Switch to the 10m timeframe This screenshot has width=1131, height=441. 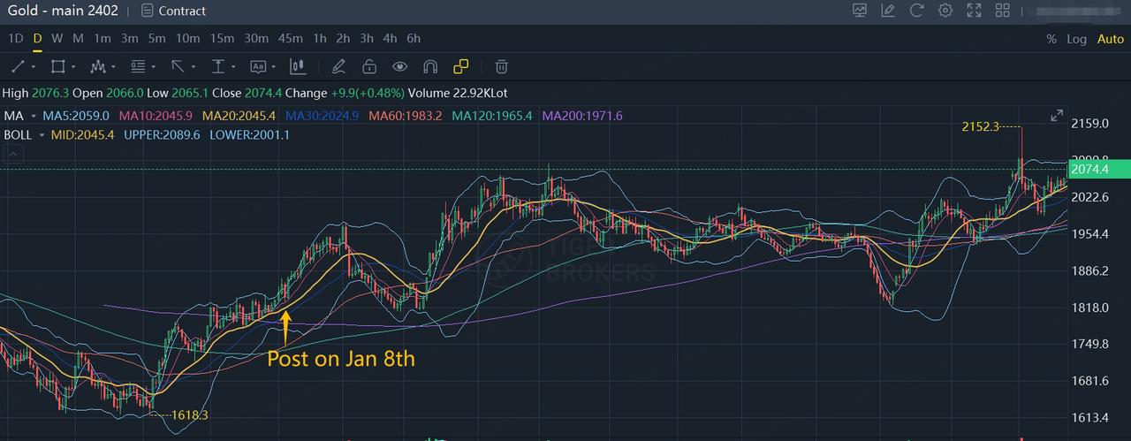click(187, 39)
